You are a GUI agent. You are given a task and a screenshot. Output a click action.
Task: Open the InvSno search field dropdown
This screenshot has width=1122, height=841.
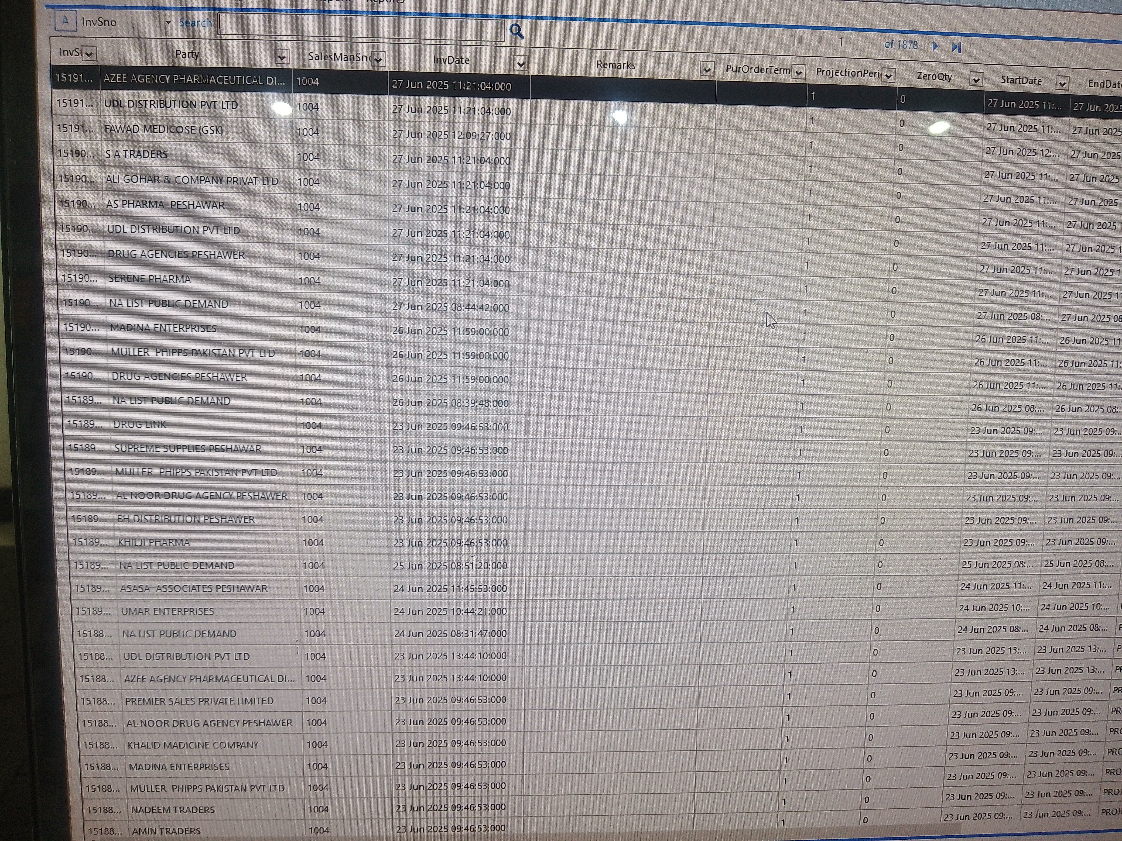[x=168, y=23]
